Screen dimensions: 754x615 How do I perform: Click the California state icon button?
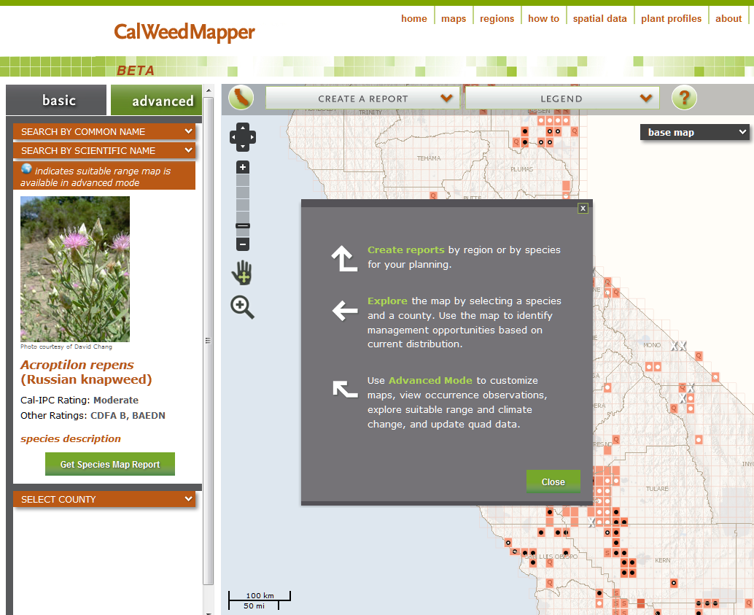241,98
